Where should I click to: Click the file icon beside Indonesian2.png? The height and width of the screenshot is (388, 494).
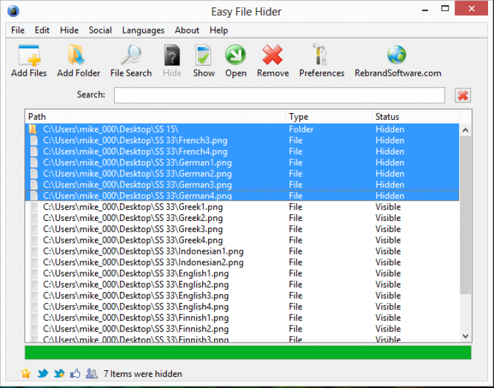point(34,262)
